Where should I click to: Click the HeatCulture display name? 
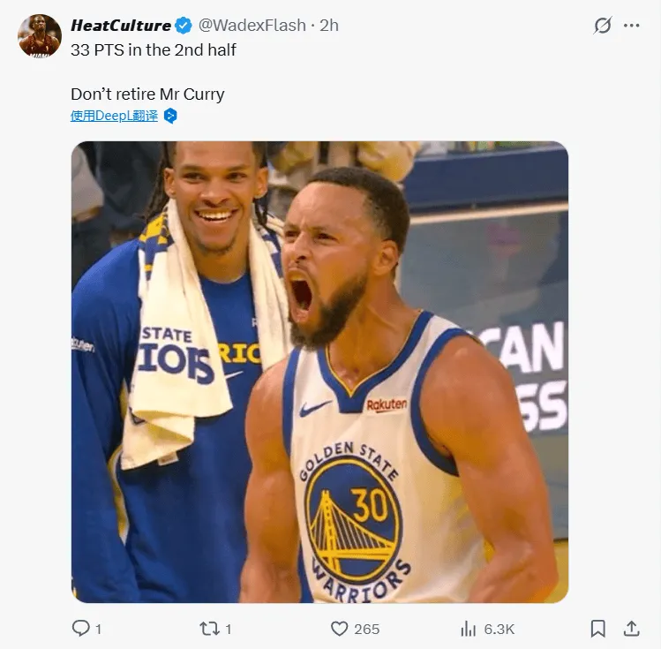[121, 26]
